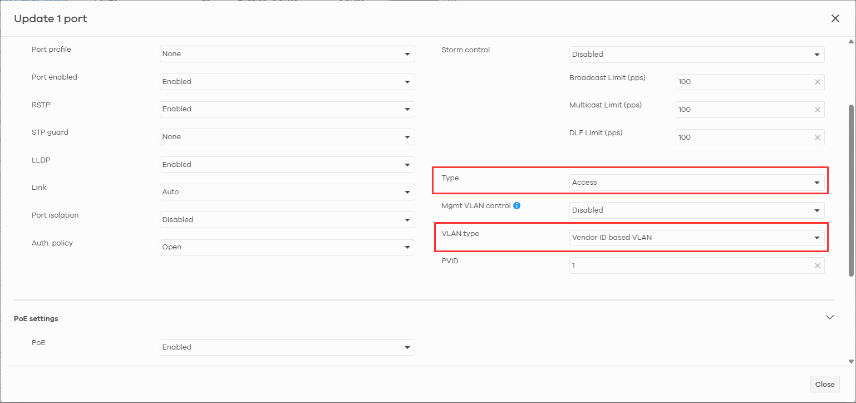Click the dialog vertical scrollbar thumb

[850, 190]
